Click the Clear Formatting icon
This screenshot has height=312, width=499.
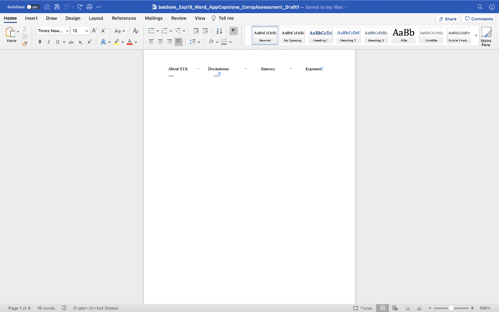[135, 31]
